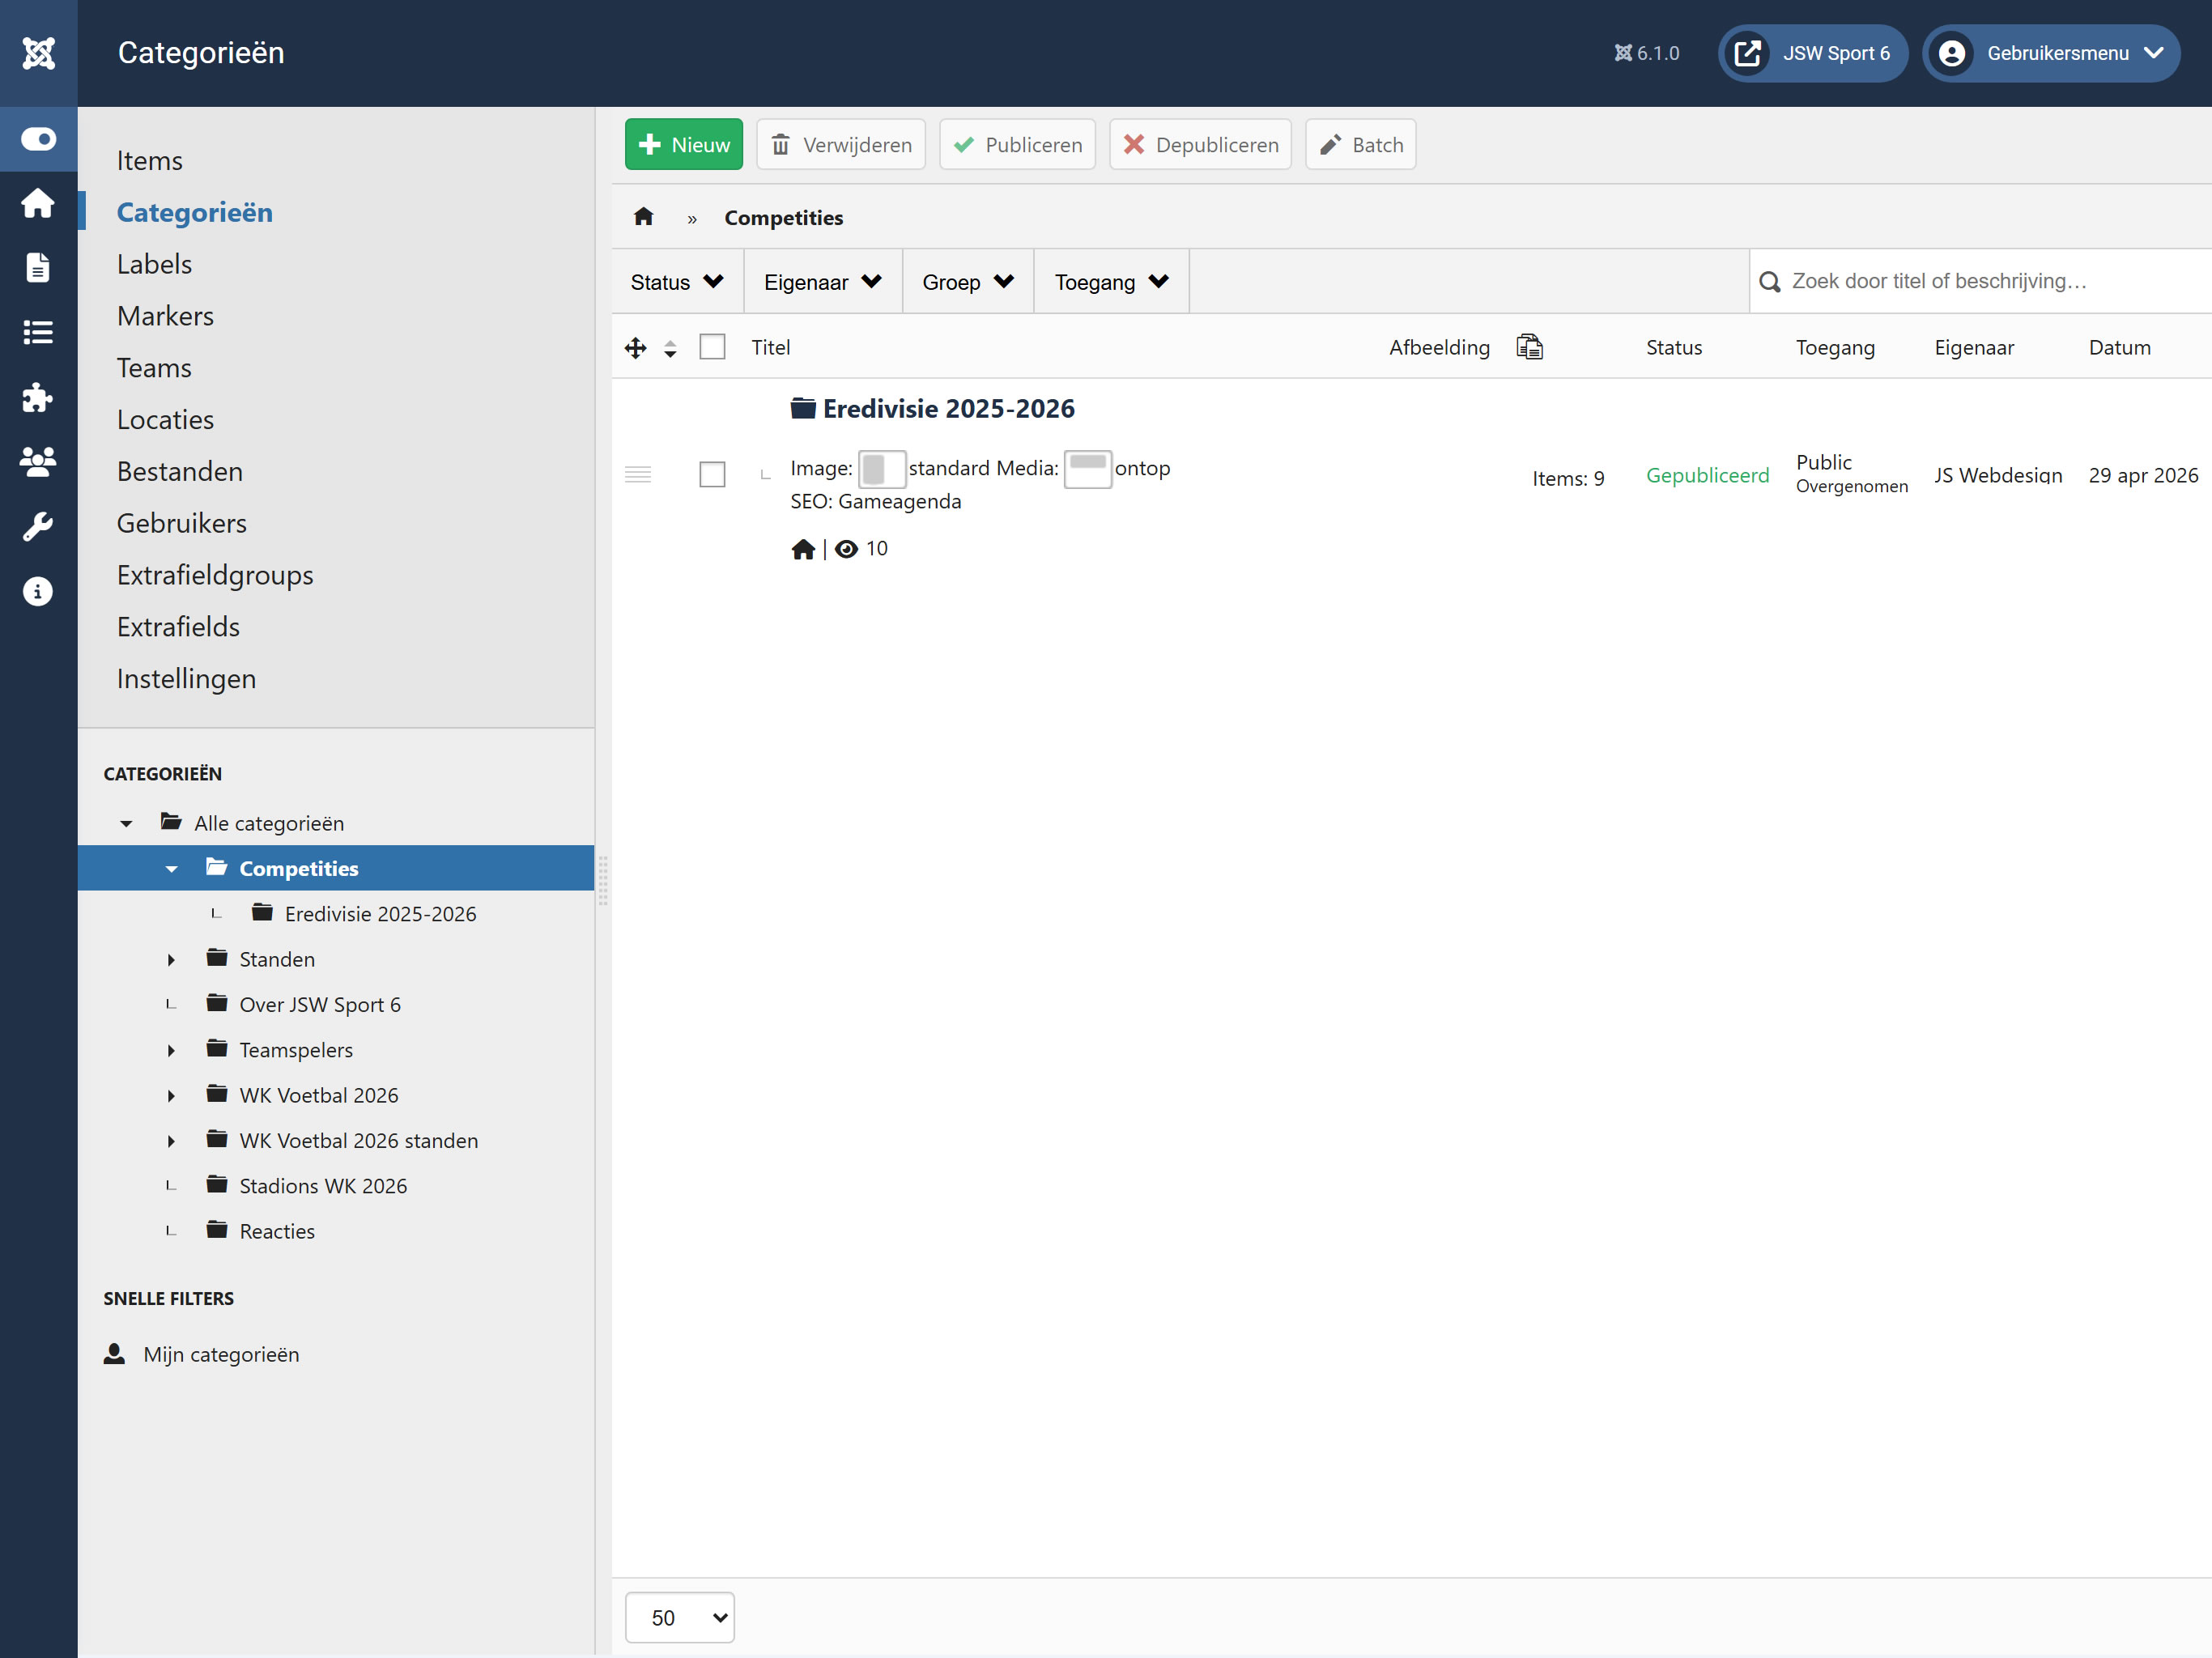Expand the Teamspelers tree node

tap(171, 1050)
